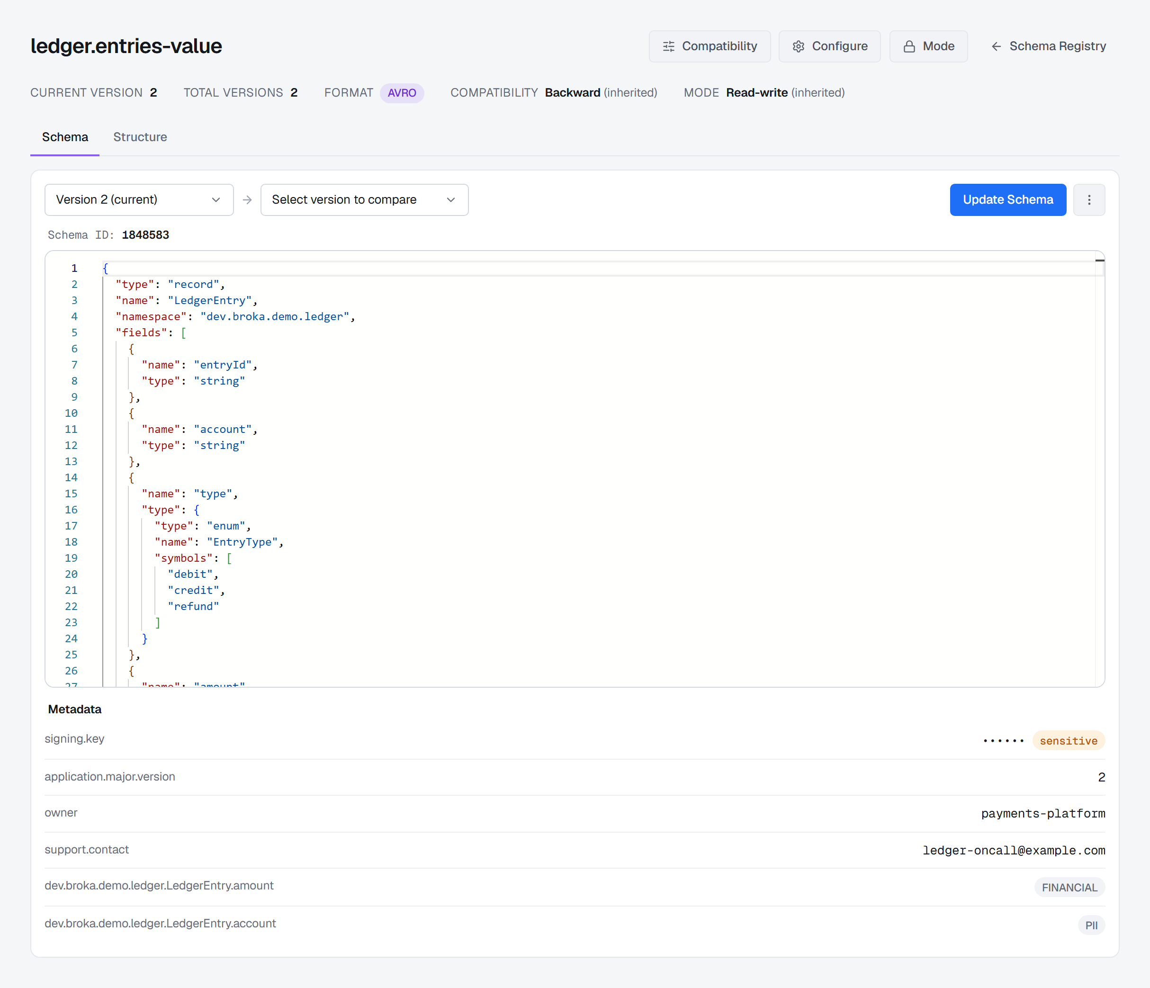
Task: Click the Update Schema button
Action: (x=1007, y=200)
